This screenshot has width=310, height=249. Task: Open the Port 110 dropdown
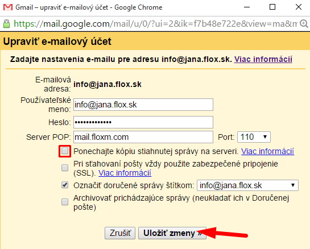click(x=254, y=137)
